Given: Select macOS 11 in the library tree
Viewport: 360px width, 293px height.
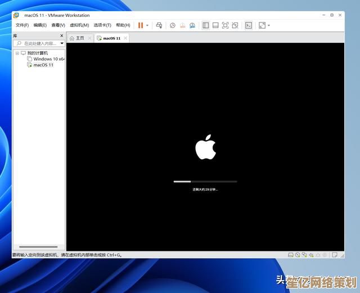Looking at the screenshot, I should click(43, 65).
